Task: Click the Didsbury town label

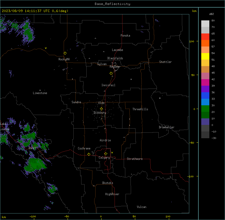Action: [100, 113]
